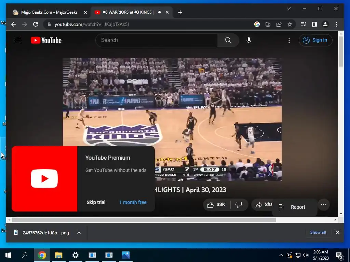
Task: Dislike the video with thumbs down
Action: (x=239, y=205)
